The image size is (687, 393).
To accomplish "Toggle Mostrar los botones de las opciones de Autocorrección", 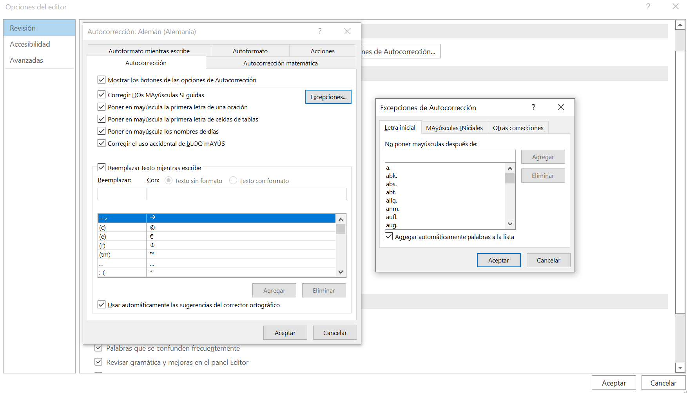I will tap(102, 80).
